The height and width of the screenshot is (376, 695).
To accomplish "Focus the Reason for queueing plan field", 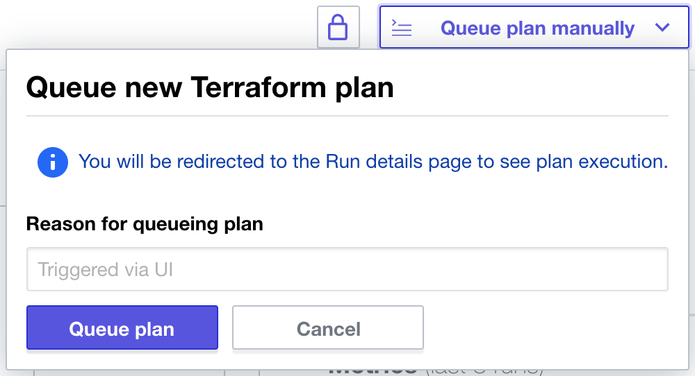I will (x=347, y=269).
